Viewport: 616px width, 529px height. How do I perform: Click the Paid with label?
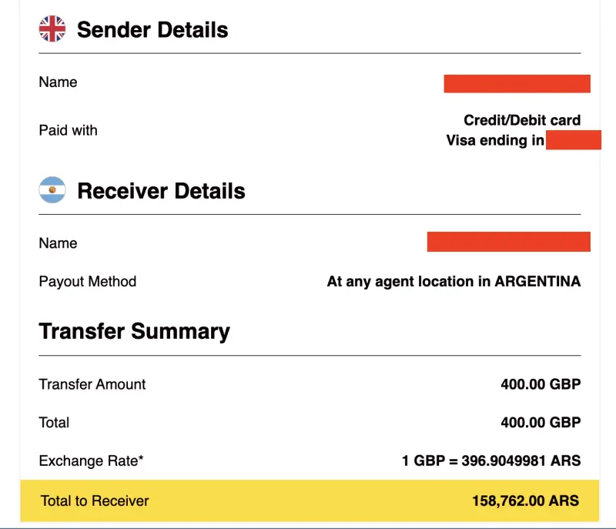[68, 130]
